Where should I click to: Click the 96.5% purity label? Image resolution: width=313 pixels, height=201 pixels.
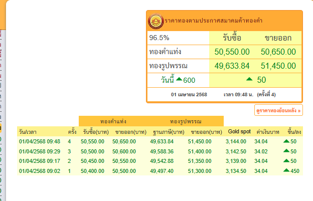[x=159, y=38]
